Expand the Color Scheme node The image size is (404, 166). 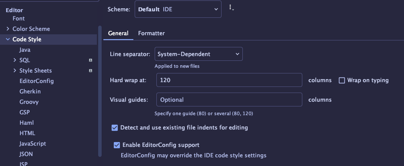[8, 29]
